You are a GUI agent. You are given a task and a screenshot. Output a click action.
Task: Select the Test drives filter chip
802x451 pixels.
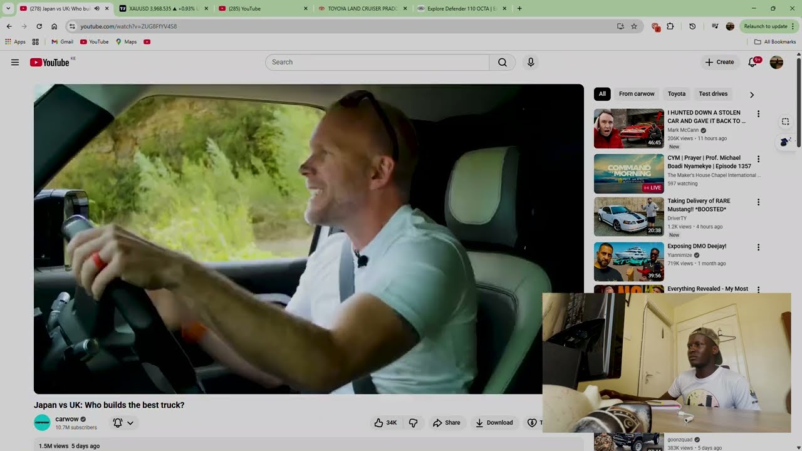click(713, 94)
